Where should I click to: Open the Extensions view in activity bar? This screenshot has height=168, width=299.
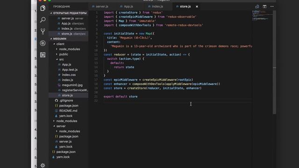click(43, 55)
